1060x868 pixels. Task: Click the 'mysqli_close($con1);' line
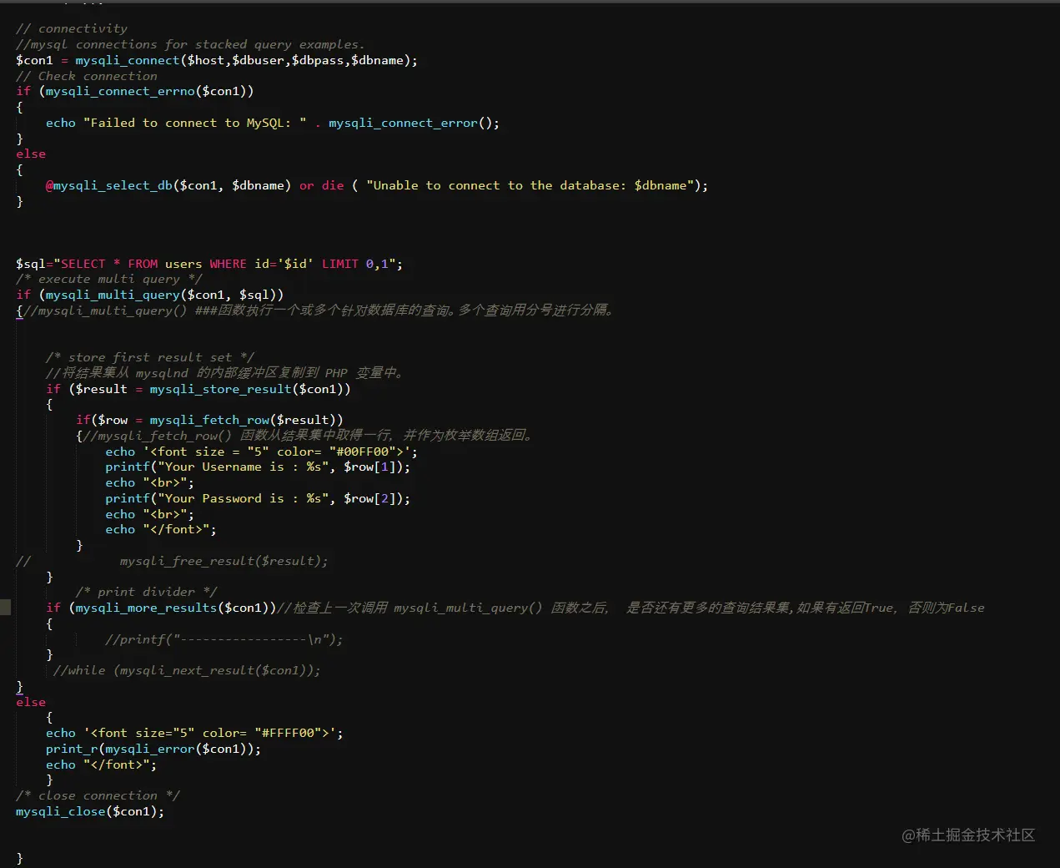[x=90, y=811]
